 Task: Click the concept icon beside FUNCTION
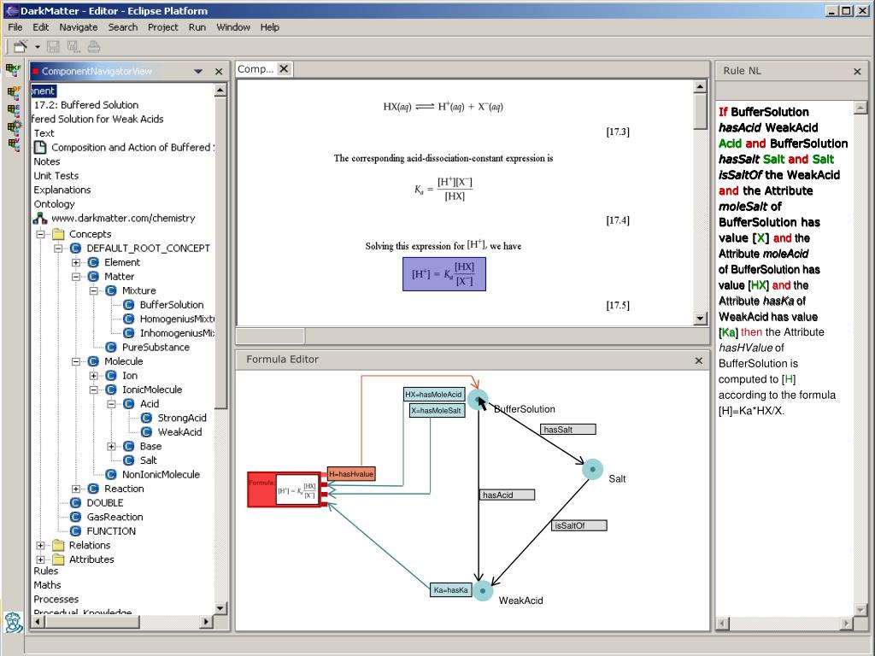tap(76, 531)
